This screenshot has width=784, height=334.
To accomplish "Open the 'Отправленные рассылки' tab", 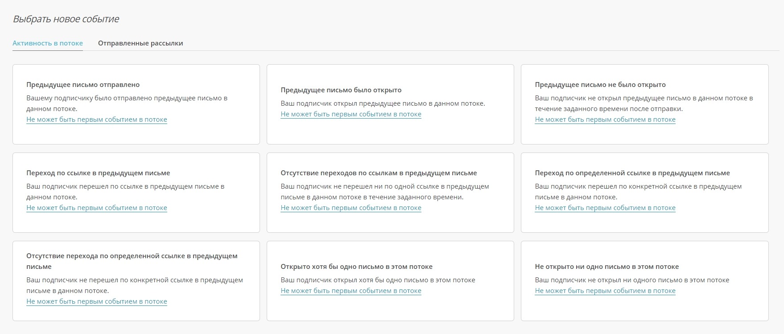I will [140, 43].
